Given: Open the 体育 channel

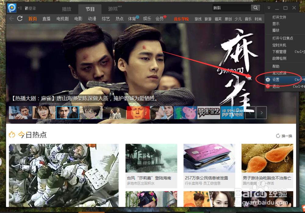Looking at the screenshot, I should pyautogui.click(x=132, y=19).
